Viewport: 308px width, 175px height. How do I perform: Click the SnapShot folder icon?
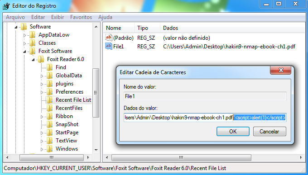click(50, 124)
